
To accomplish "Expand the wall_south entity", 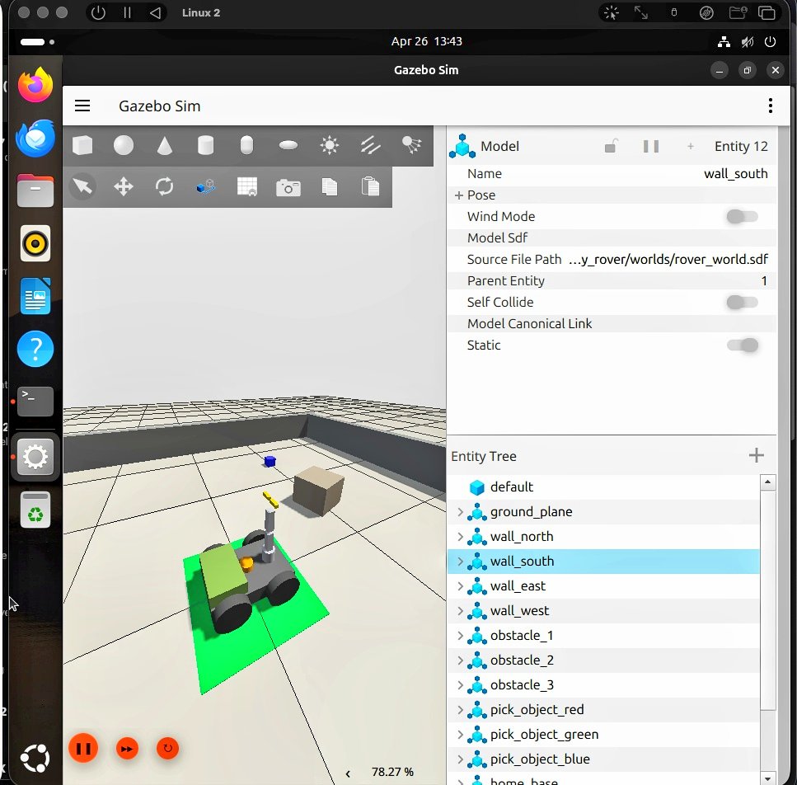I will [x=460, y=562].
